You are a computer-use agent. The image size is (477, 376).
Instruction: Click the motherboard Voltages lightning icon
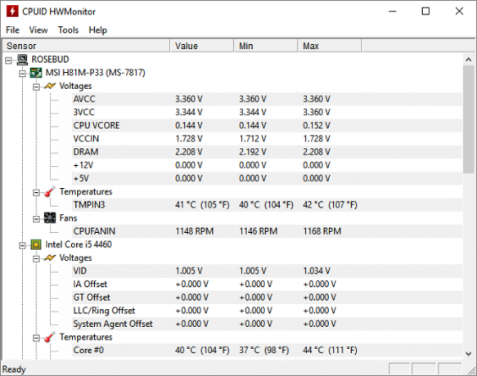coord(50,86)
